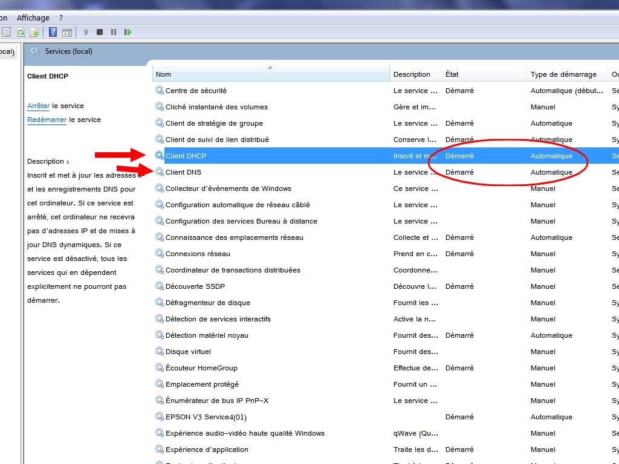The height and width of the screenshot is (464, 619).
Task: Open the blue Help question mark icon
Action: [x=53, y=32]
